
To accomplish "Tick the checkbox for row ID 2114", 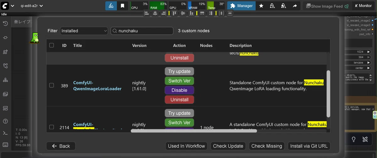I will (52, 127).
